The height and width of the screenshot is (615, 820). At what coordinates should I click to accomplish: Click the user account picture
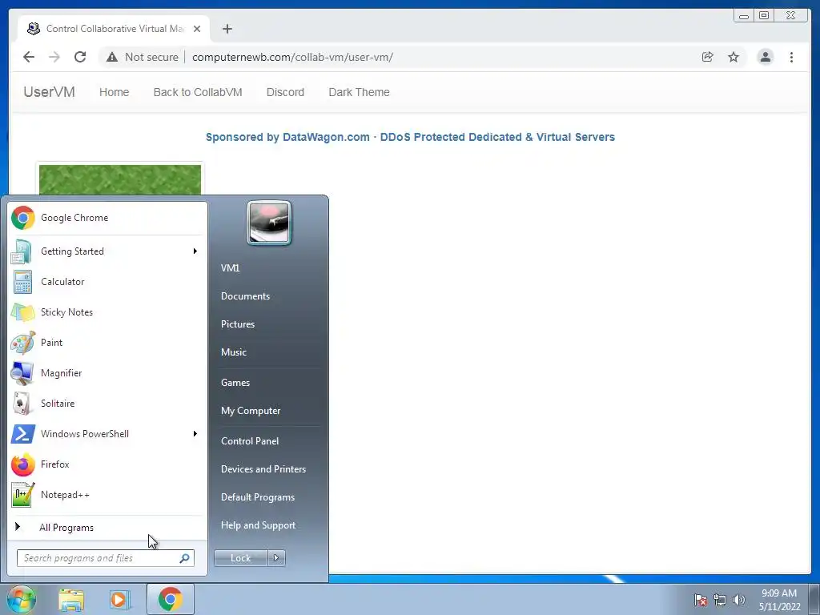[x=269, y=223]
